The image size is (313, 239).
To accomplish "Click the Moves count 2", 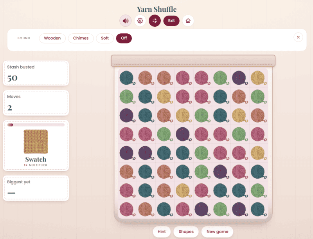I will pyautogui.click(x=9, y=108).
